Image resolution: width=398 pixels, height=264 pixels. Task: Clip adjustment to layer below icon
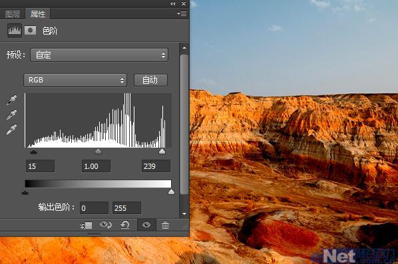coord(87,225)
